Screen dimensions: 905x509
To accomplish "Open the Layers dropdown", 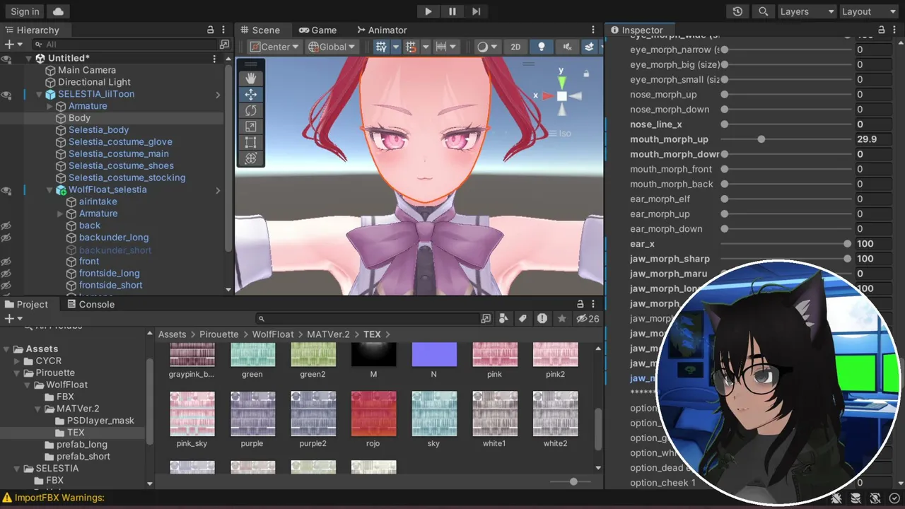I will pyautogui.click(x=807, y=11).
